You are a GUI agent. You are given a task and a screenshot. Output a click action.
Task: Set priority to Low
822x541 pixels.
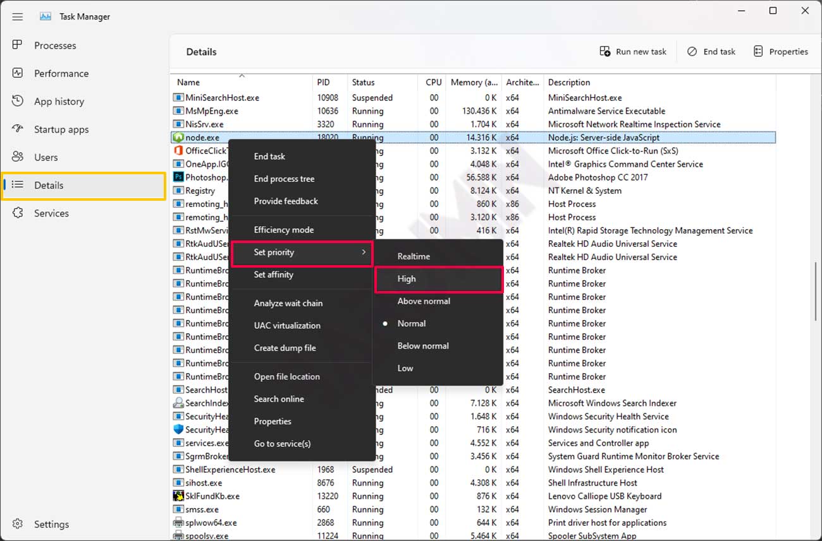pos(438,368)
